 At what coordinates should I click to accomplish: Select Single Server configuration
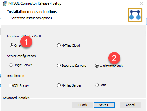click(x=20, y=65)
